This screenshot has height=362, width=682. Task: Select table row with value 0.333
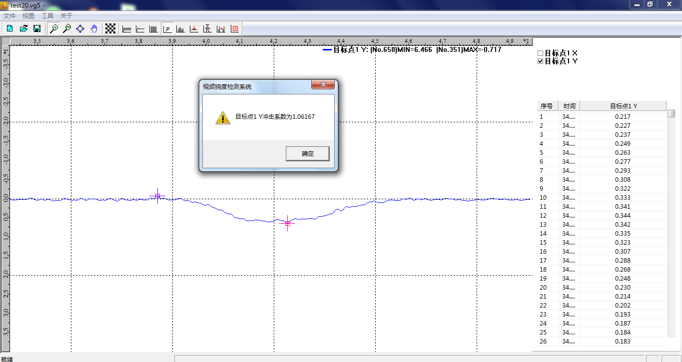(x=602, y=198)
